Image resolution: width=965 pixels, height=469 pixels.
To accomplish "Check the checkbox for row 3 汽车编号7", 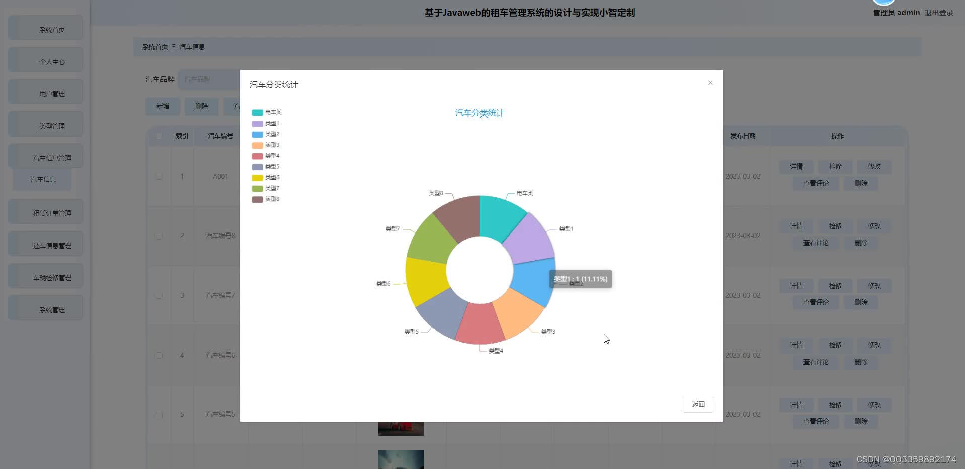I will [x=159, y=296].
